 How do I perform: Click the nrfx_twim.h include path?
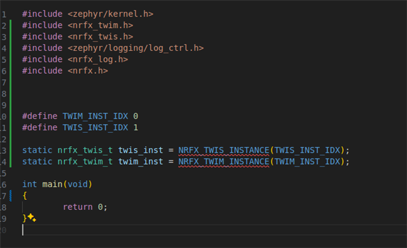(100, 25)
